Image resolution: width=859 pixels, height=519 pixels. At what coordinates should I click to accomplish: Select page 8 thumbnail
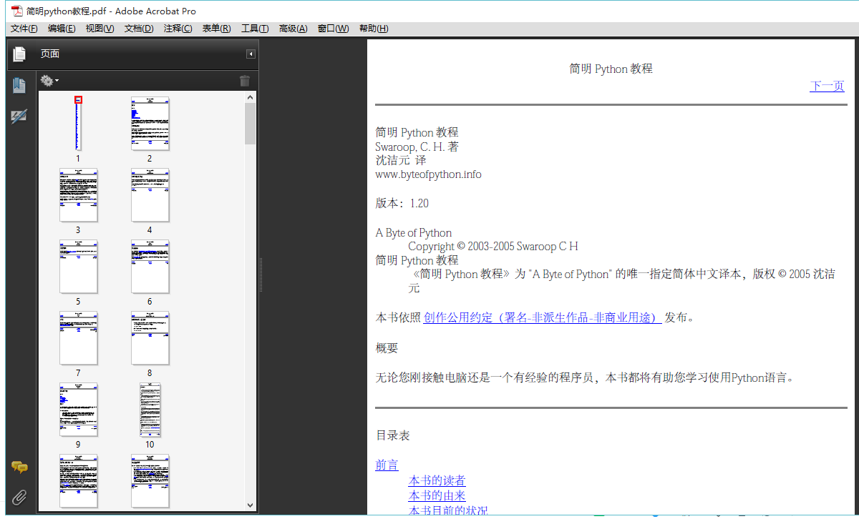pos(150,337)
